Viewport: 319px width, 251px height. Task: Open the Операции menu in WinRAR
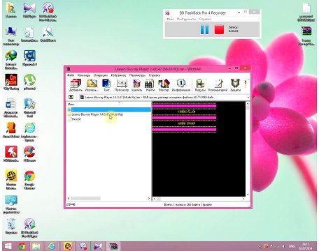tap(101, 75)
